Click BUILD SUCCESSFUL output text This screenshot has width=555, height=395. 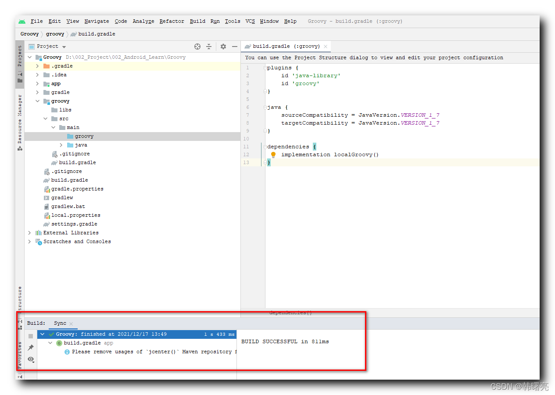tap(285, 341)
